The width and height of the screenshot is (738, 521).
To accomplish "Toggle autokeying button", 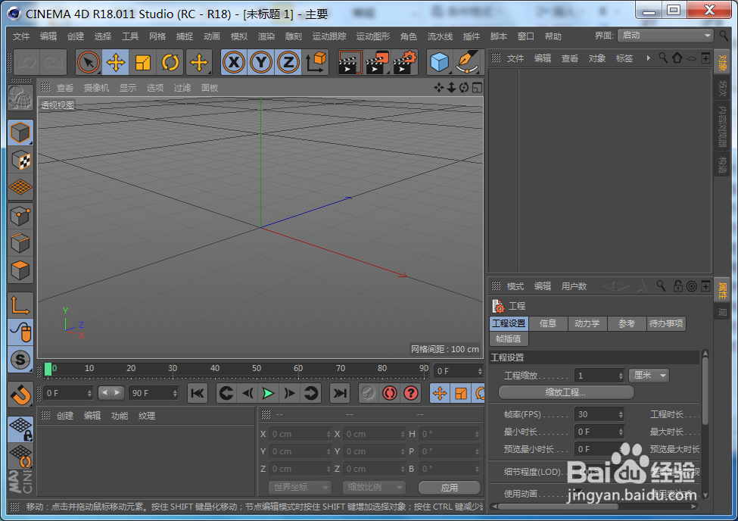I will tap(390, 393).
